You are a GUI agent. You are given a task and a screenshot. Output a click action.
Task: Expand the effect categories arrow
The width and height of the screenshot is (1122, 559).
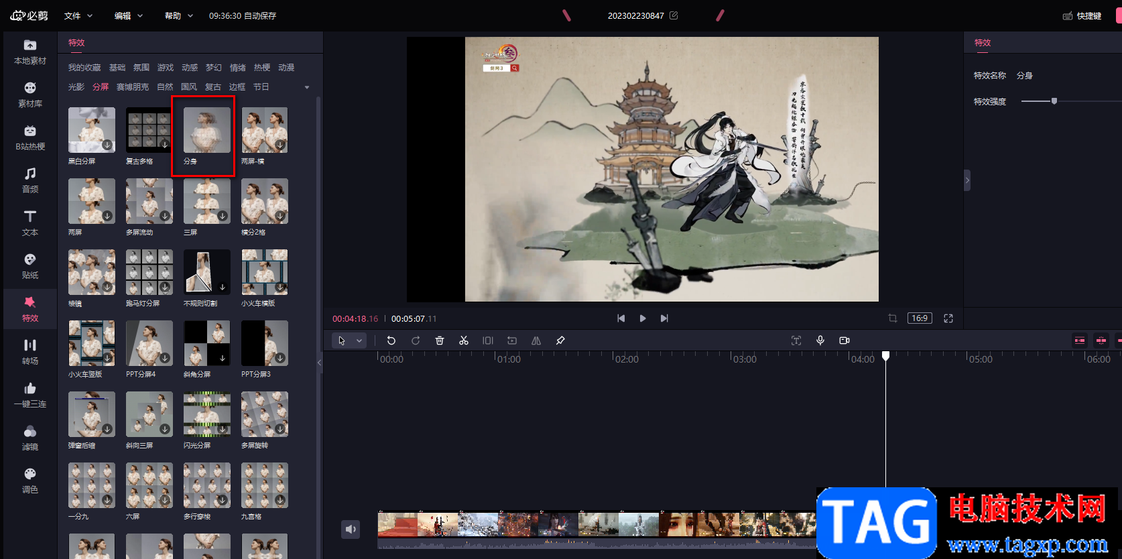(307, 87)
